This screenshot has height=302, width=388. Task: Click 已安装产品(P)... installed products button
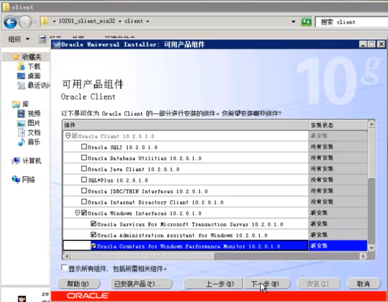[141, 284]
